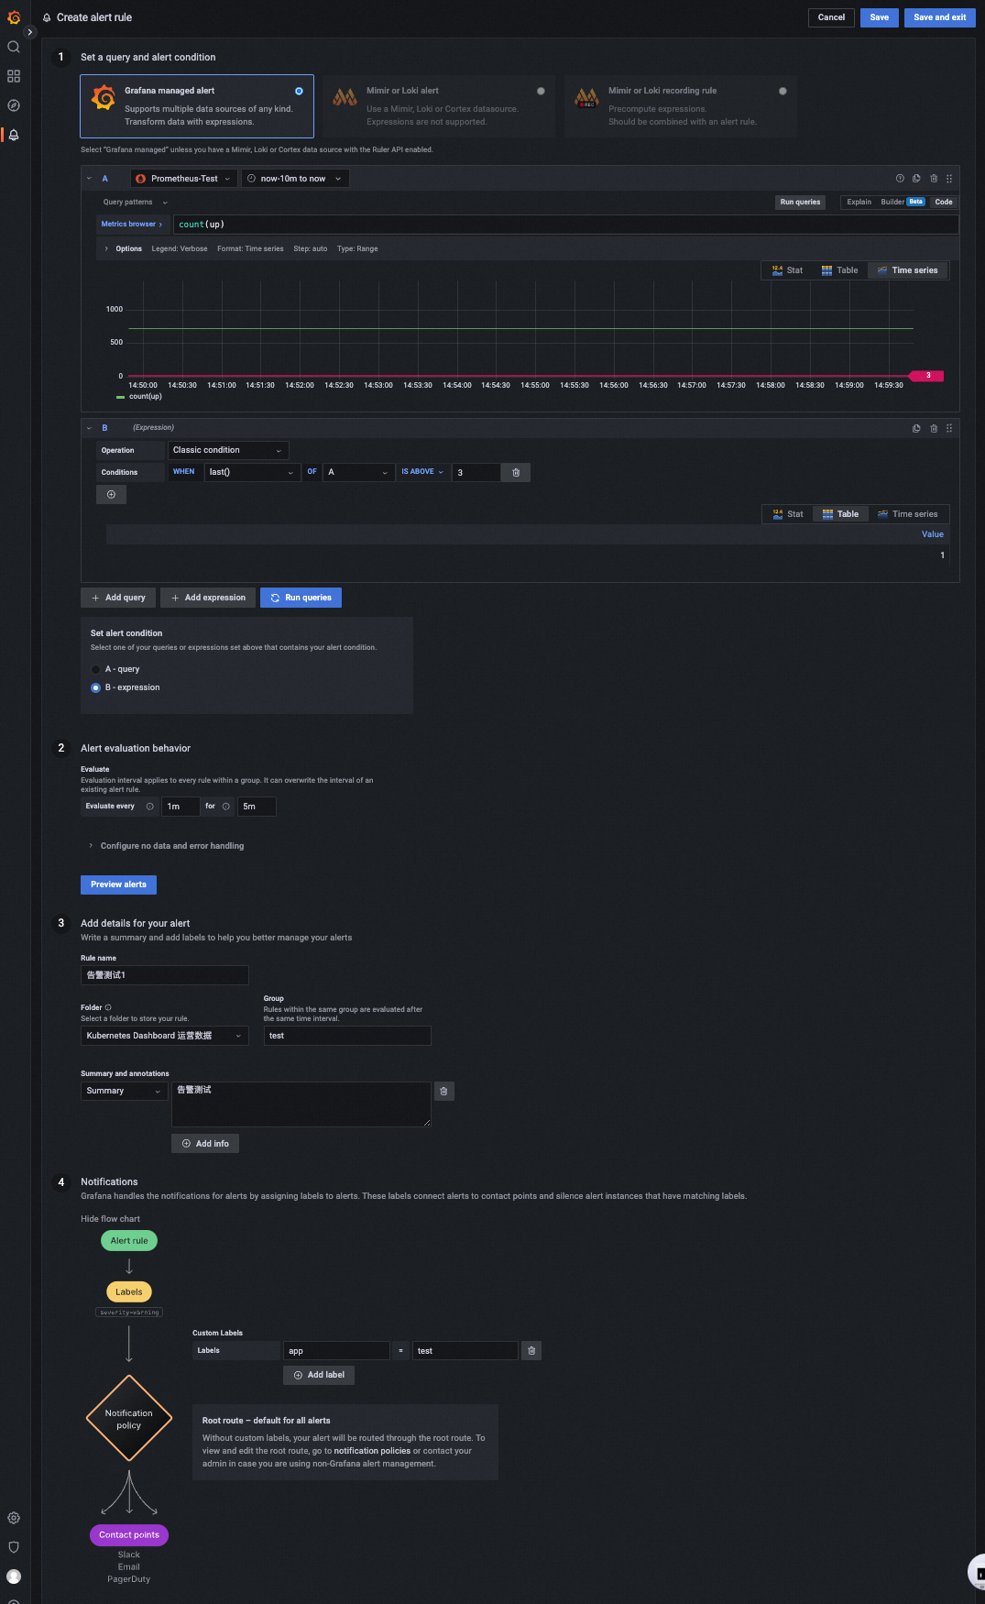Click the red threshold handle labeled 3
This screenshot has width=985, height=1604.
927,376
